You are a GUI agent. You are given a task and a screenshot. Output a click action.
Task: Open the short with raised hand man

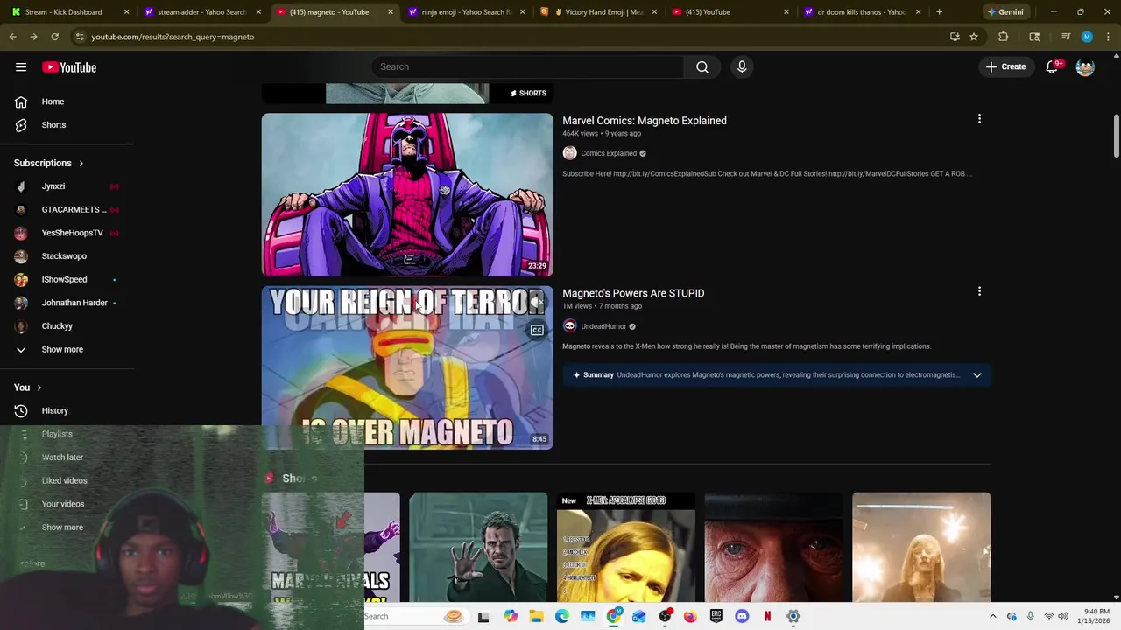pos(478,547)
